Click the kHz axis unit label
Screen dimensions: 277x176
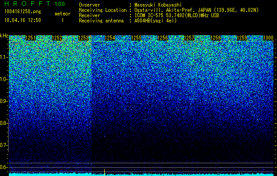pos(4,36)
